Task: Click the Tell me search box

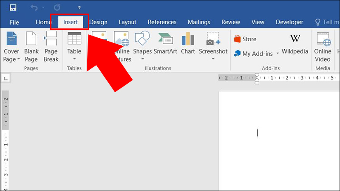Action: (327, 22)
